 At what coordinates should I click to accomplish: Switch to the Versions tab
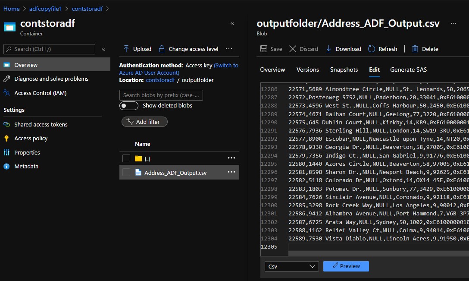tap(308, 69)
